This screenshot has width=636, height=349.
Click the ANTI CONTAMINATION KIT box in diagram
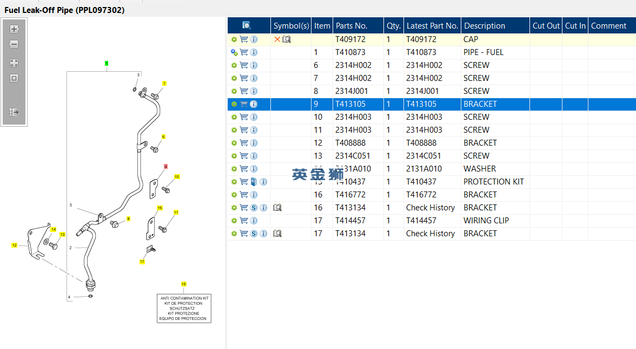(184, 308)
